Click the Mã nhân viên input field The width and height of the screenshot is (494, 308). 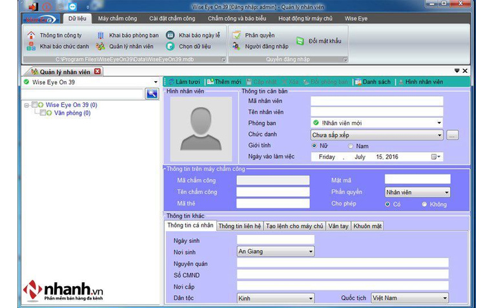(x=377, y=101)
